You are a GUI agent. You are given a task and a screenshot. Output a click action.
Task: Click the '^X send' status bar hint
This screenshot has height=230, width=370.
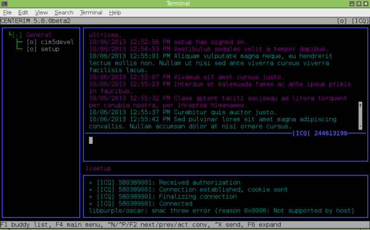227,224
